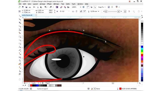This screenshot has height=91, width=161.
Task: Toggle the lock ratio button
Action: pyautogui.click(x=57, y=11)
